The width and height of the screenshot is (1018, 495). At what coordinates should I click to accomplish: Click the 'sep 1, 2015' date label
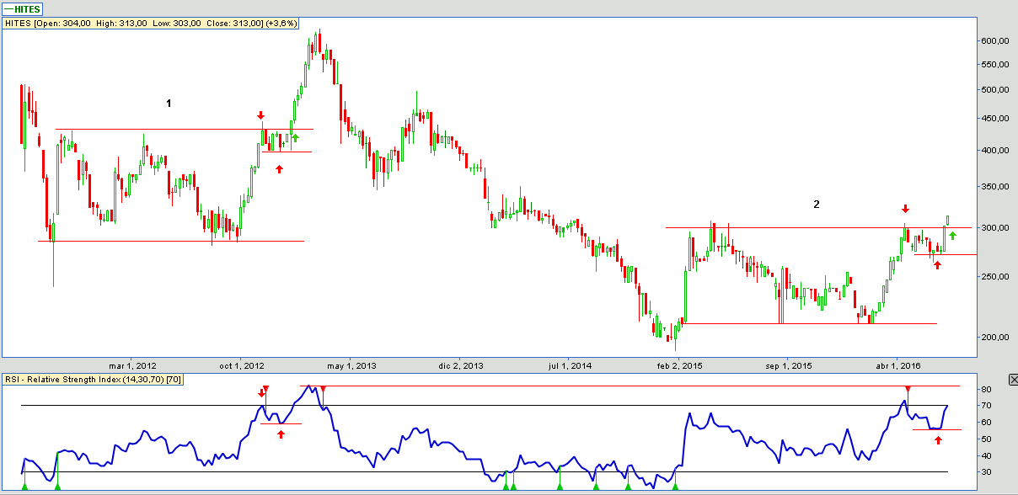pyautogui.click(x=789, y=365)
